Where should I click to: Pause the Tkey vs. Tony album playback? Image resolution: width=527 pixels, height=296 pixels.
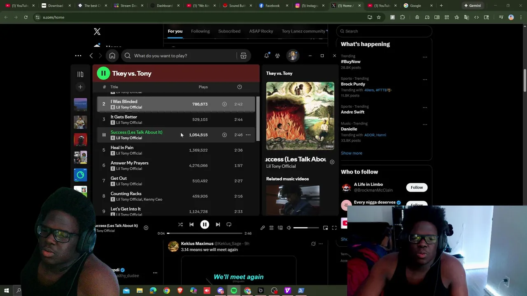pyautogui.click(x=103, y=73)
